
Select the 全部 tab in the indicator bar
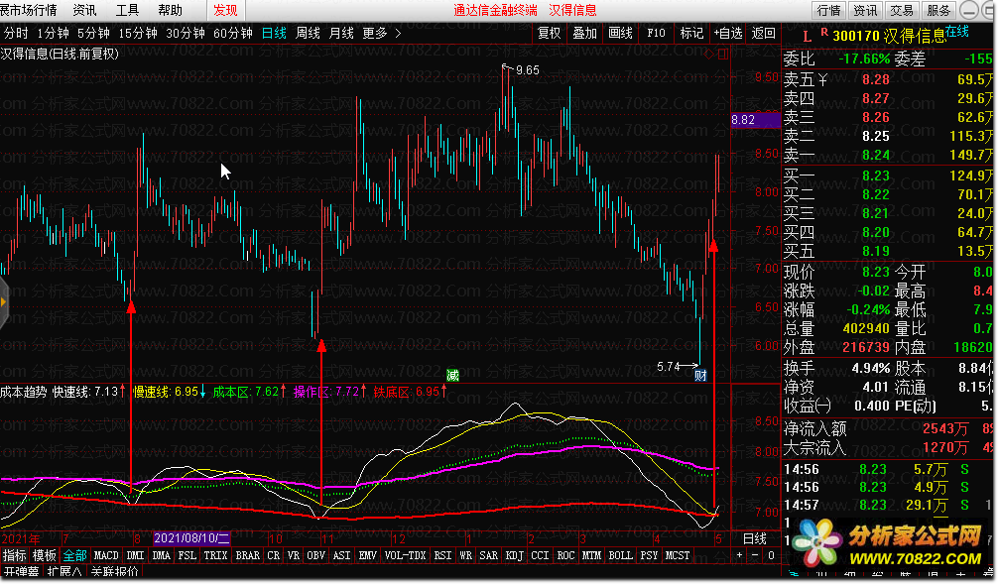pos(74,555)
